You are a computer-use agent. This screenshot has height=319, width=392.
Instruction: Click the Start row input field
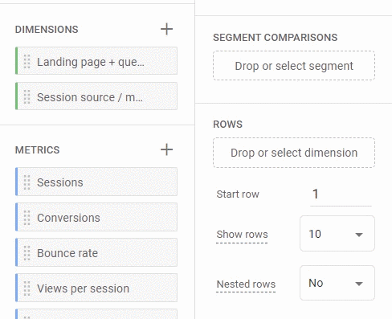[x=341, y=194]
